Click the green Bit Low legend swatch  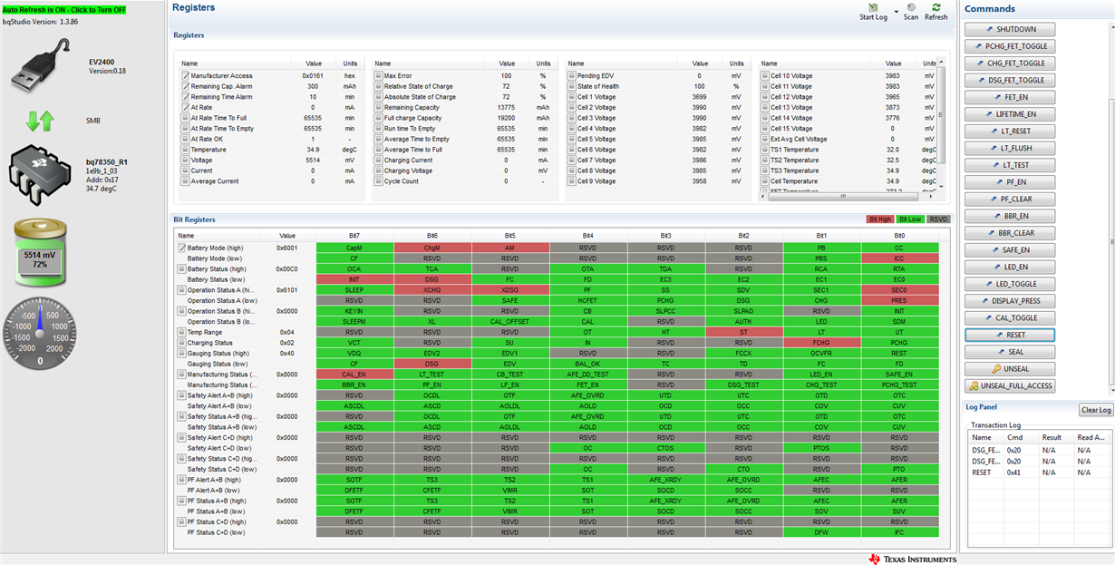(910, 219)
